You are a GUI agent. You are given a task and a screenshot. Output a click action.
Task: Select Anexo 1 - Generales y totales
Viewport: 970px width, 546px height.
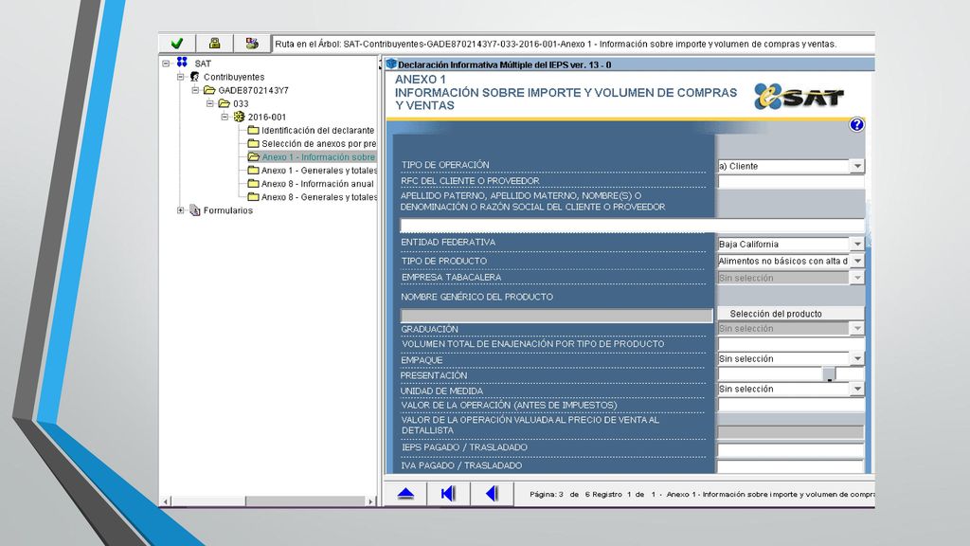pyautogui.click(x=319, y=171)
